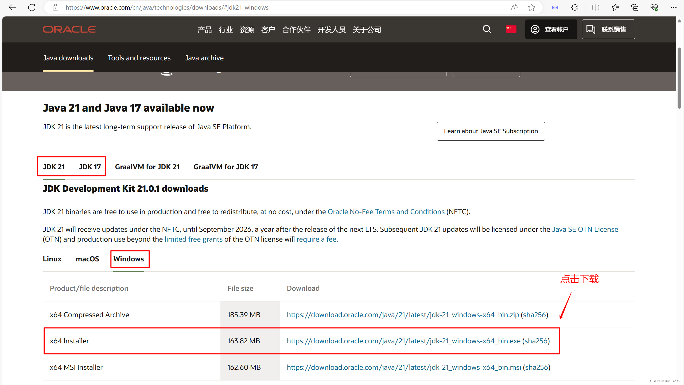Select the JDK 17 tab
This screenshot has width=684, height=385.
point(90,167)
